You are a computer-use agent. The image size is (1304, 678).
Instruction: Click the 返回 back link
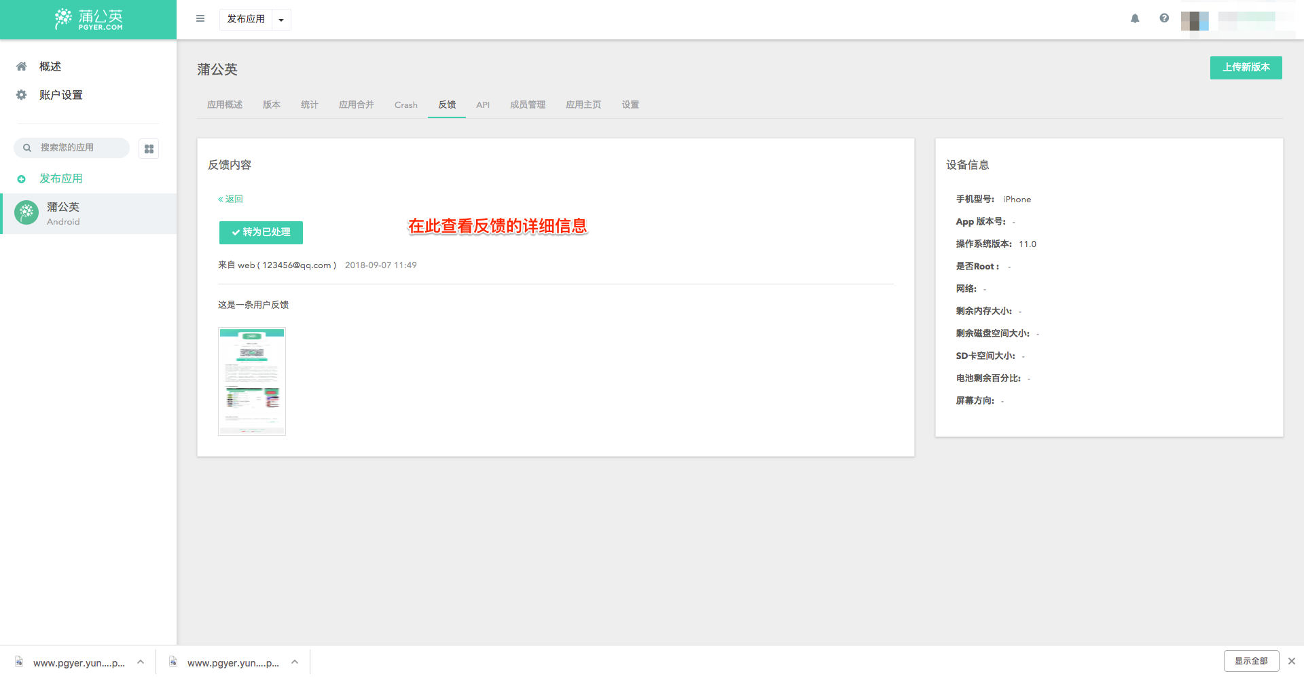click(x=230, y=199)
